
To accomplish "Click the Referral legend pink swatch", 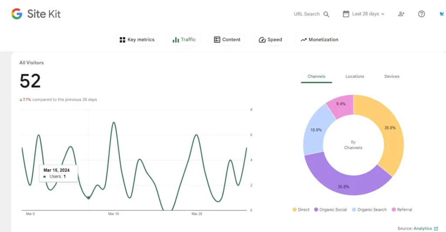I will [394, 209].
